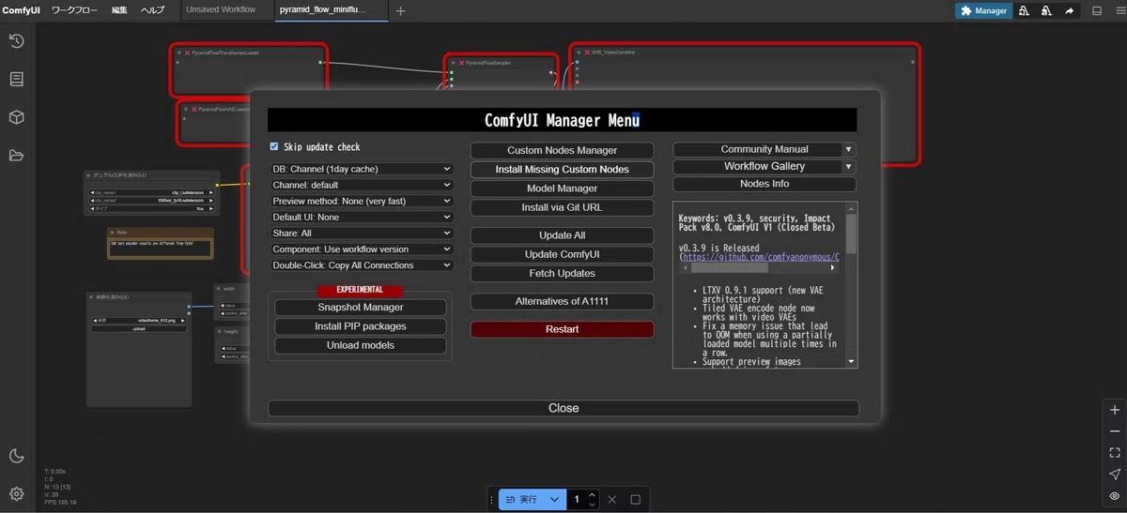The image size is (1127, 513).
Task: Toggle Skip update check checkbox
Action: click(274, 146)
